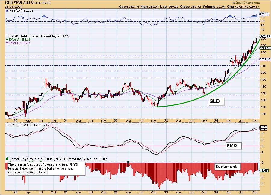Viewport: 271px width, 195px height.
Task: Click the EMA(17) 236.18 legend text
Action: pyautogui.click(x=19, y=39)
